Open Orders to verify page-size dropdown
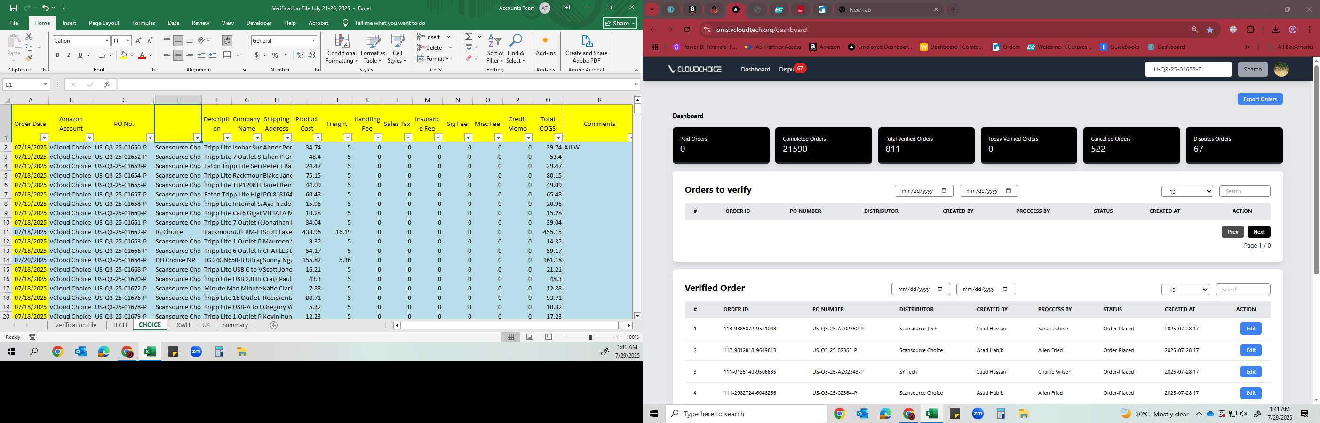This screenshot has width=1320, height=423. (1187, 192)
